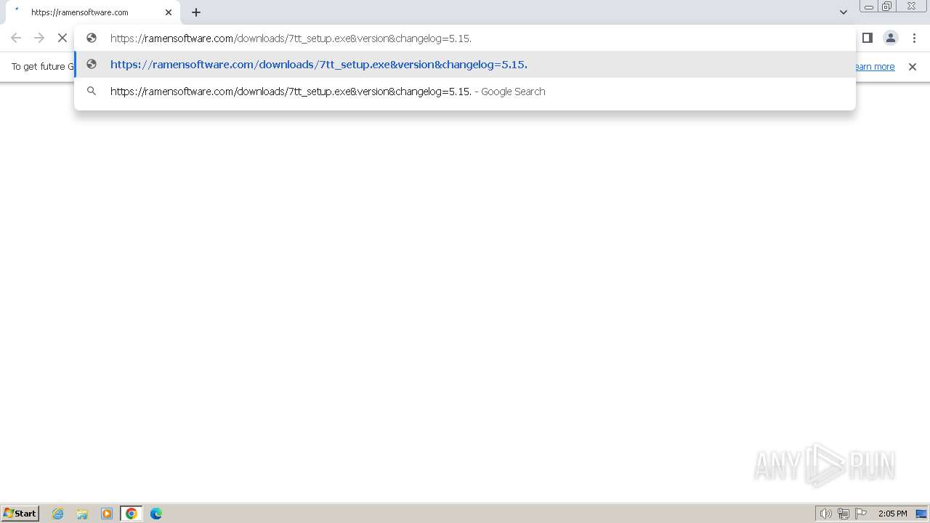Switch to the Chrome taskbar button
This screenshot has height=523, width=930.
tap(132, 514)
